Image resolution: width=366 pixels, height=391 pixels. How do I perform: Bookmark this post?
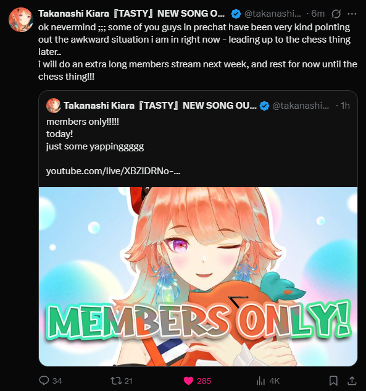333,380
